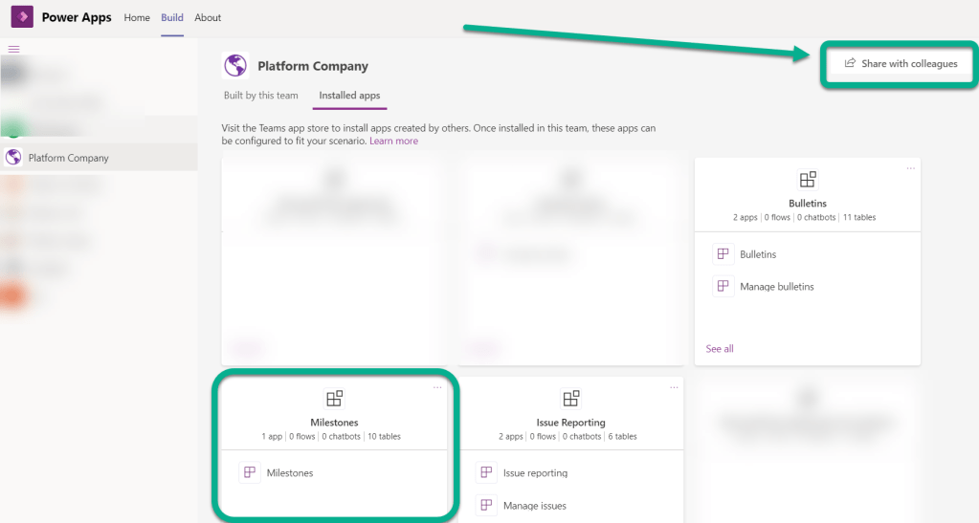Select Platform Company in the sidebar
Image resolution: width=979 pixels, height=523 pixels.
[68, 158]
